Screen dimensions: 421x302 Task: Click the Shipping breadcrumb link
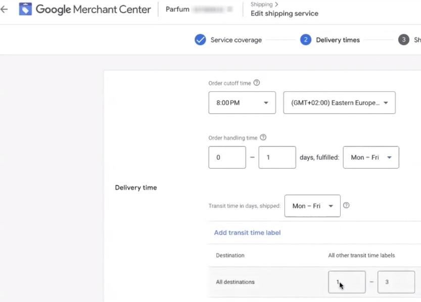pos(261,5)
